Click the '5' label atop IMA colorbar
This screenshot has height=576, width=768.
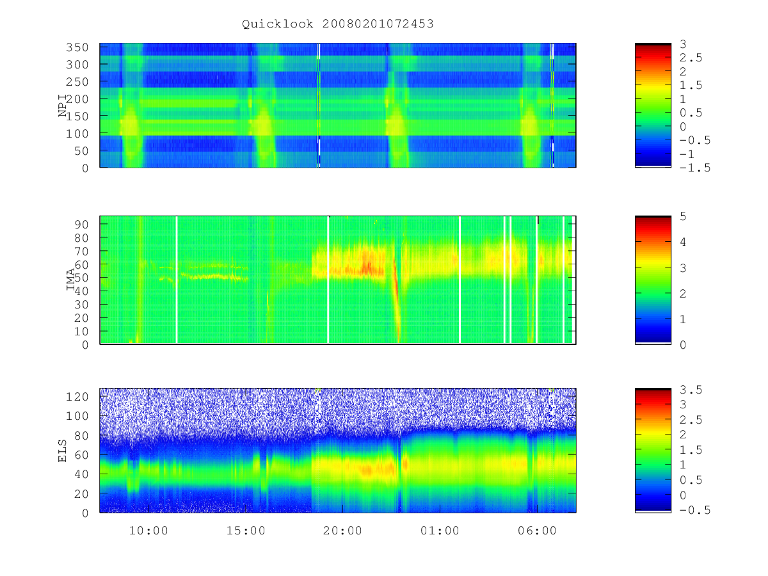[684, 216]
